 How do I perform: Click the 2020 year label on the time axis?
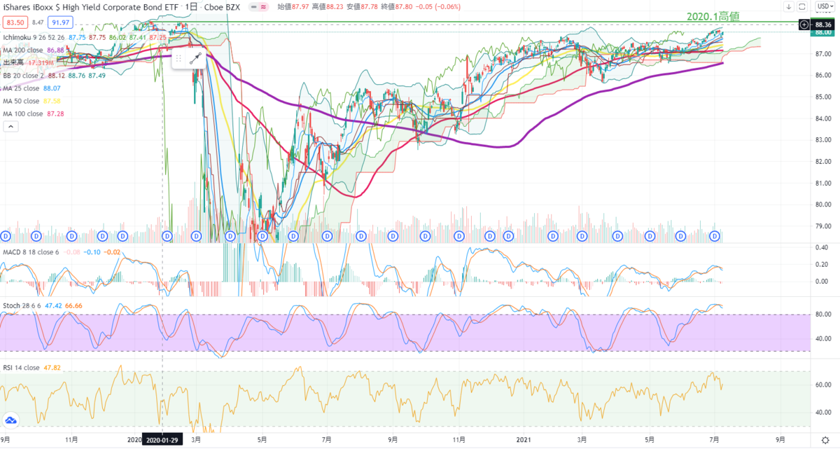(134, 441)
